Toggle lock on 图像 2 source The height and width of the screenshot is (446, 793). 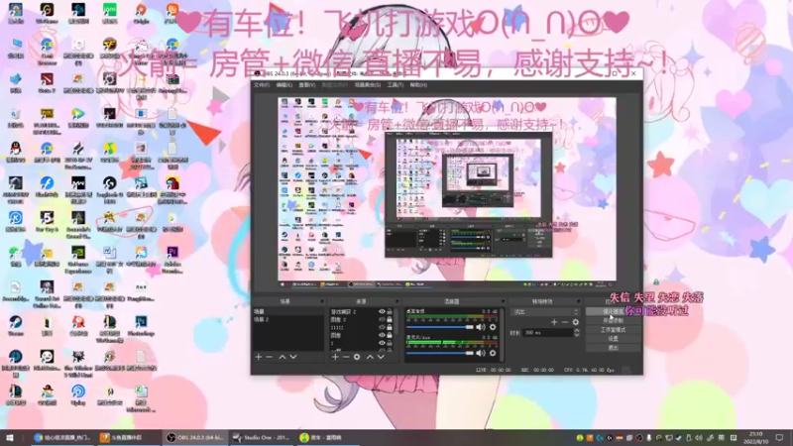click(390, 319)
